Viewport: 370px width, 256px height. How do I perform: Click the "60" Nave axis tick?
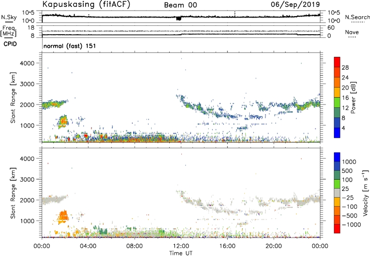click(331, 28)
